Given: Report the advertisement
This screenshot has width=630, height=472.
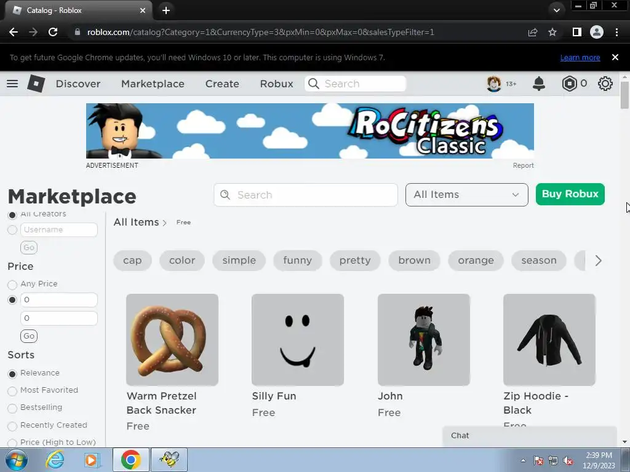Looking at the screenshot, I should 523,165.
